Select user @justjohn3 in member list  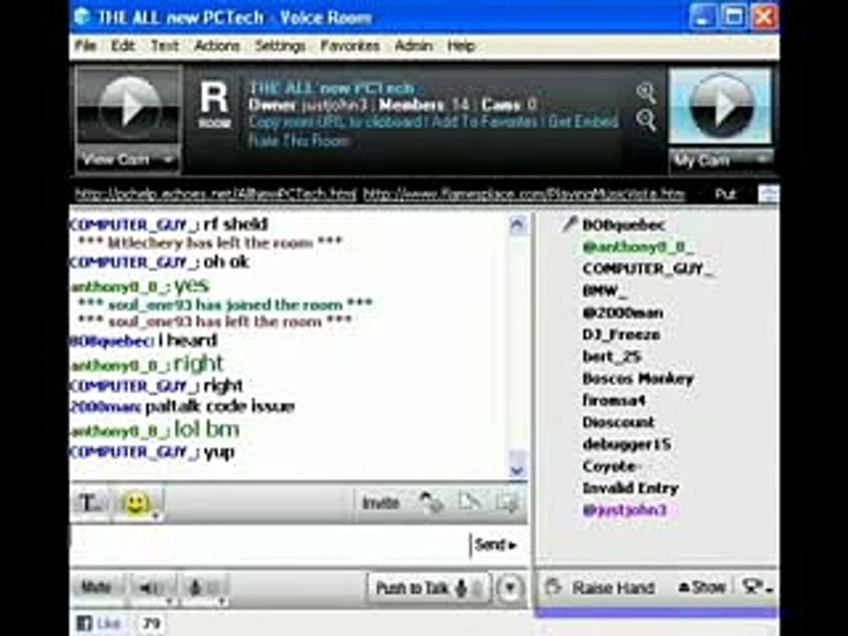[x=625, y=510]
